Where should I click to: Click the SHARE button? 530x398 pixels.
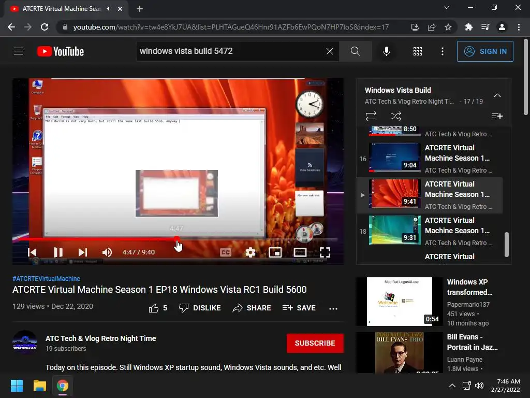pyautogui.click(x=252, y=308)
